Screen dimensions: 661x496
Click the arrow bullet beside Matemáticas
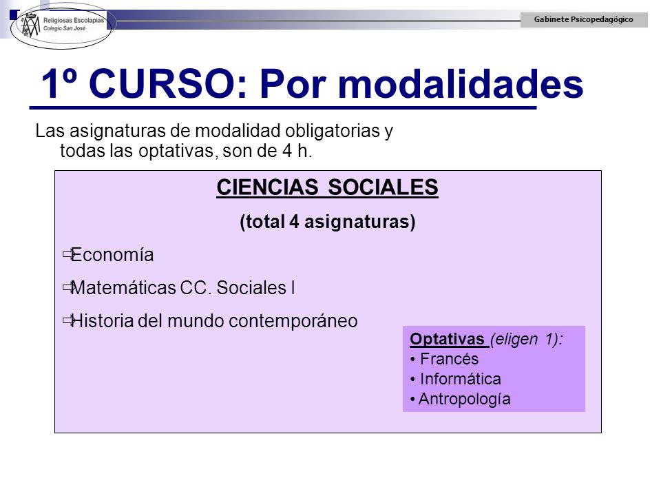coord(68,287)
